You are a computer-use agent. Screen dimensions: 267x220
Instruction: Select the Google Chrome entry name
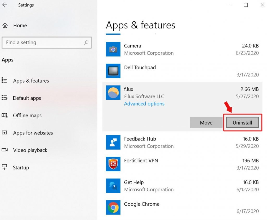[142, 204]
